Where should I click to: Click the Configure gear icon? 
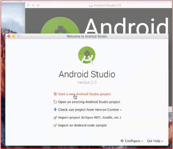[x=122, y=141]
